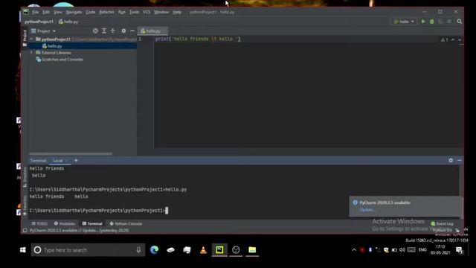Click the Debug bug icon

click(x=431, y=22)
